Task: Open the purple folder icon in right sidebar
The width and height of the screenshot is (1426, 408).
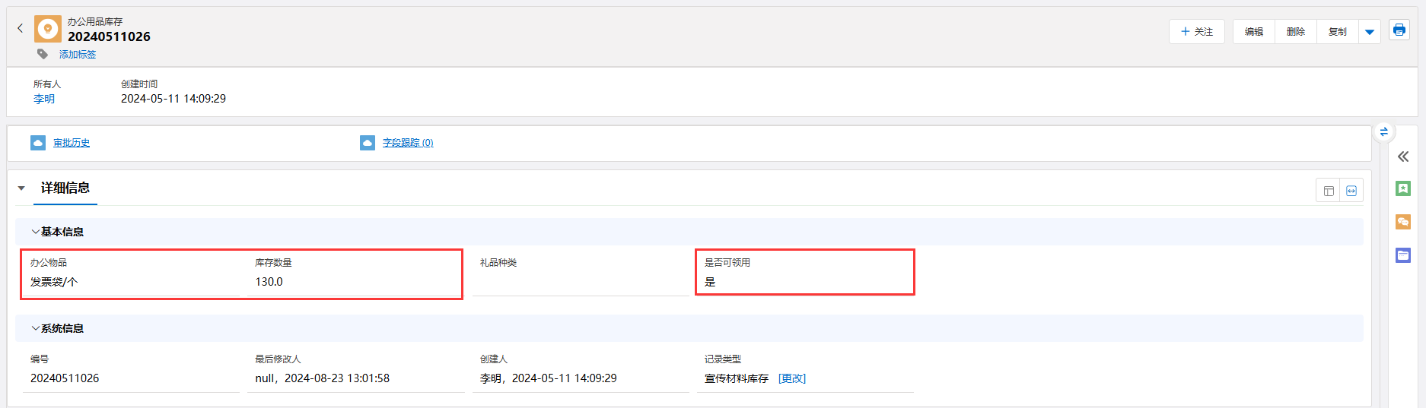Action: pyautogui.click(x=1403, y=255)
